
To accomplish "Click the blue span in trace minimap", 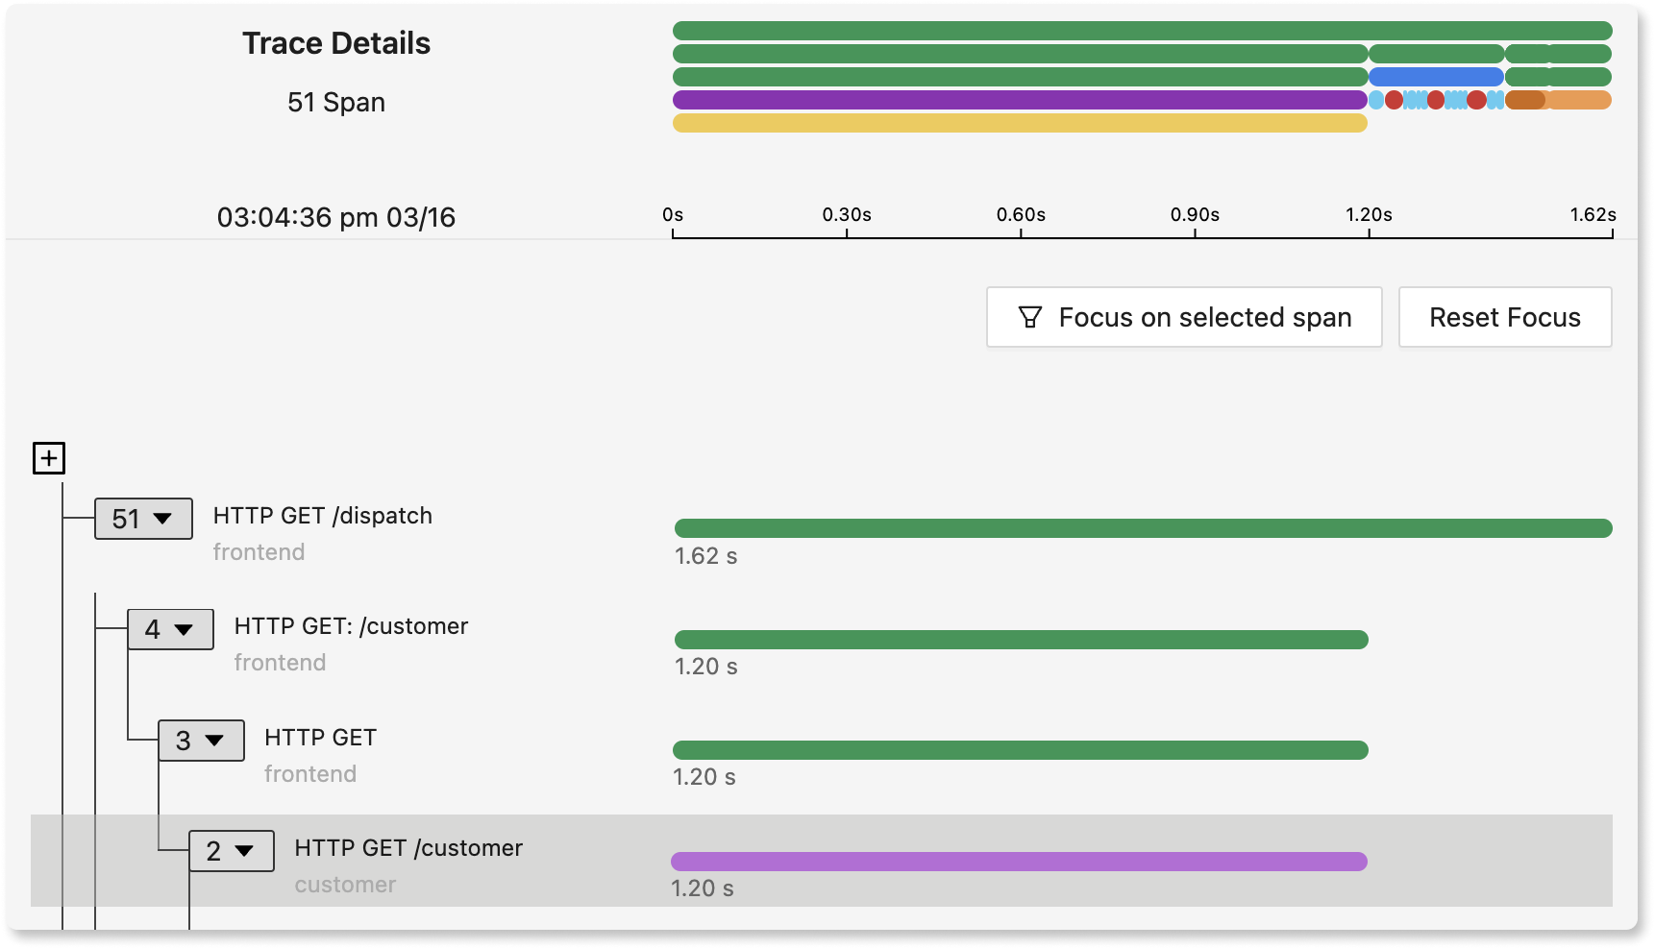I will coord(1436,77).
